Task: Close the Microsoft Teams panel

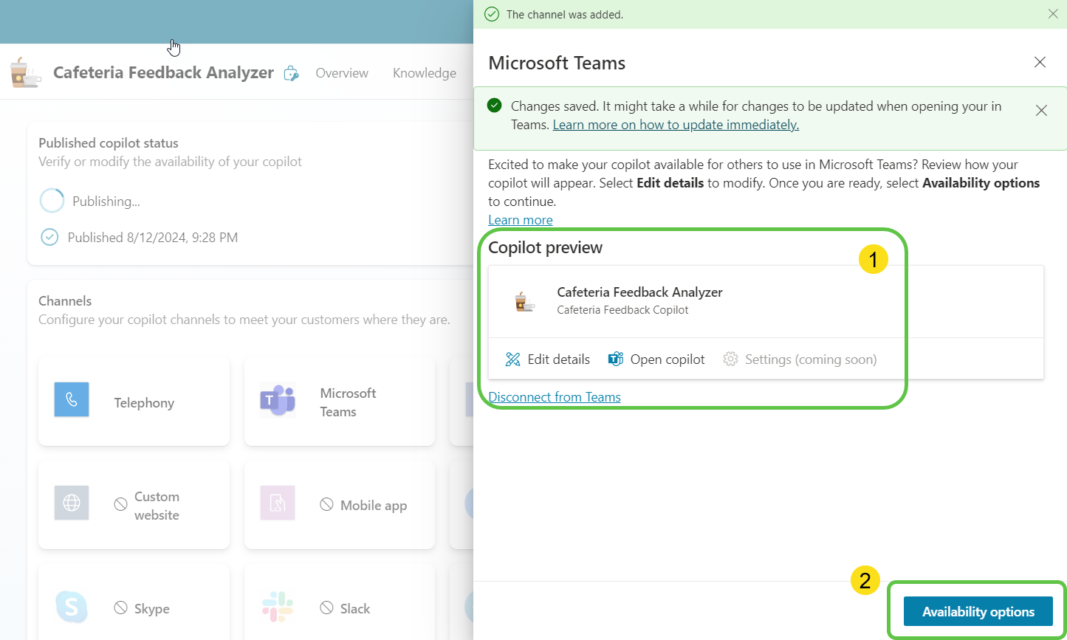Action: (x=1040, y=63)
